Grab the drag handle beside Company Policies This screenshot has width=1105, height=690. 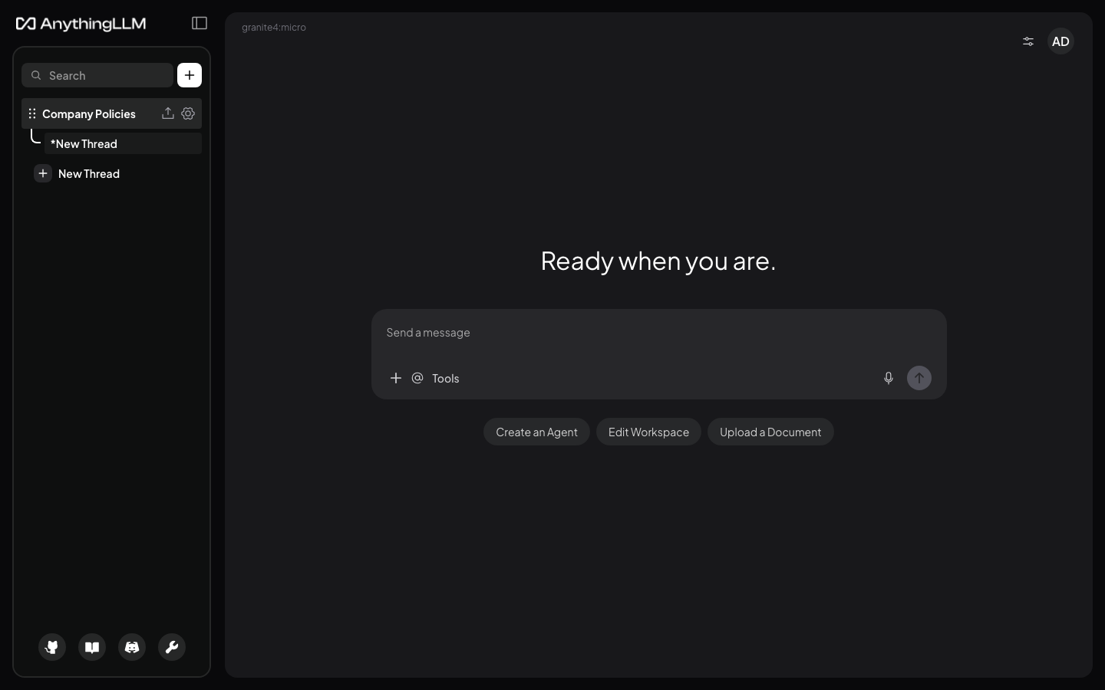[32, 113]
